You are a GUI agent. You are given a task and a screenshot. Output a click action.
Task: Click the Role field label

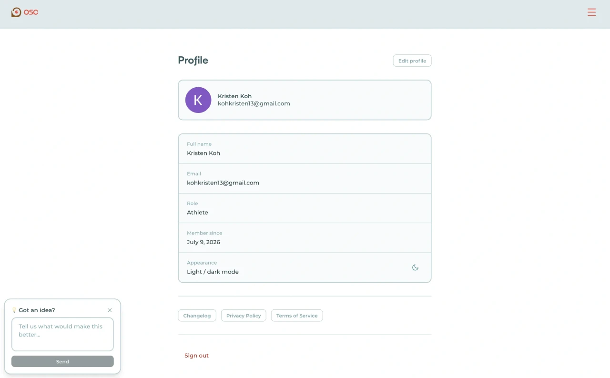tap(192, 204)
